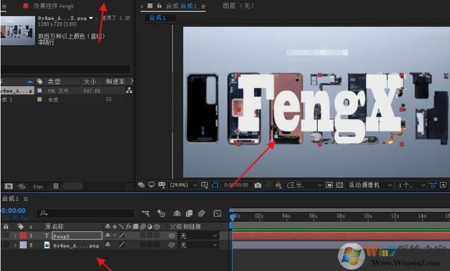Take a snapshot with the camera icon
Screen dimensions: 450x271
tap(258, 185)
